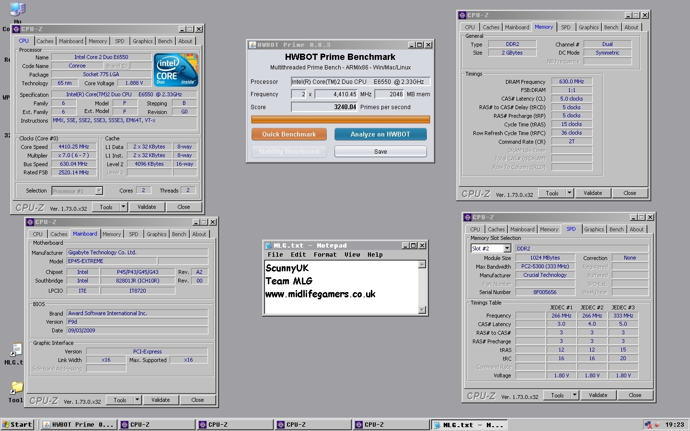Click CPU-Z CPU window title icon

[x=16, y=29]
